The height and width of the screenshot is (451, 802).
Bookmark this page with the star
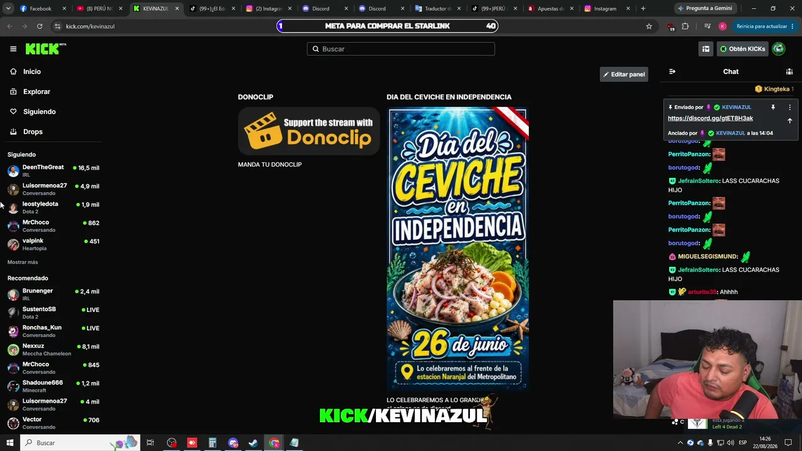[649, 26]
